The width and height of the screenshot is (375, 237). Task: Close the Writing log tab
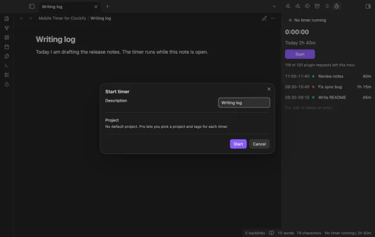(x=96, y=6)
